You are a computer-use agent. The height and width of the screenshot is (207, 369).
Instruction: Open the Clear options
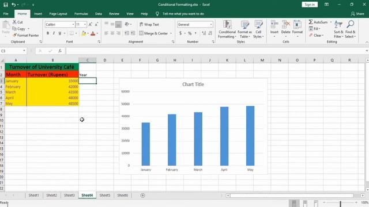[x=316, y=36]
